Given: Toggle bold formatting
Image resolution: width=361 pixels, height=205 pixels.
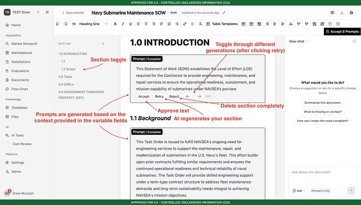Looking at the screenshot, I should 115,24.
